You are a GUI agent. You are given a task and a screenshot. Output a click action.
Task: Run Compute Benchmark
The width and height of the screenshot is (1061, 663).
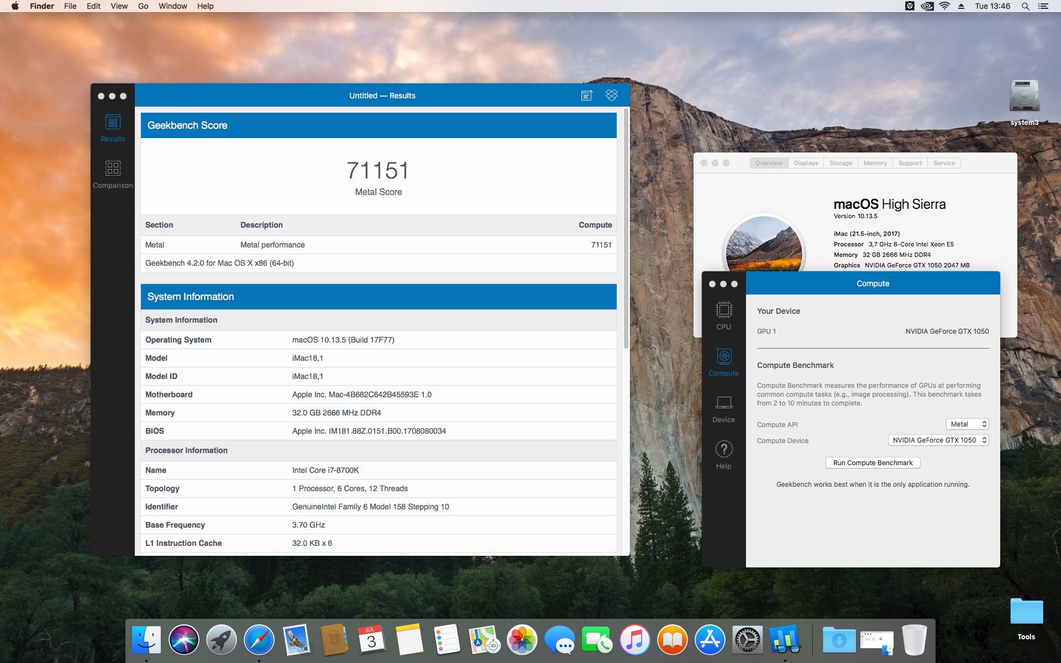[x=873, y=463]
